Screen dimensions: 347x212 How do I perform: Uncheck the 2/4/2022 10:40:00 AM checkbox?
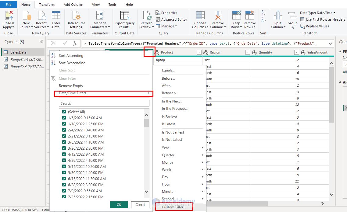point(64,130)
